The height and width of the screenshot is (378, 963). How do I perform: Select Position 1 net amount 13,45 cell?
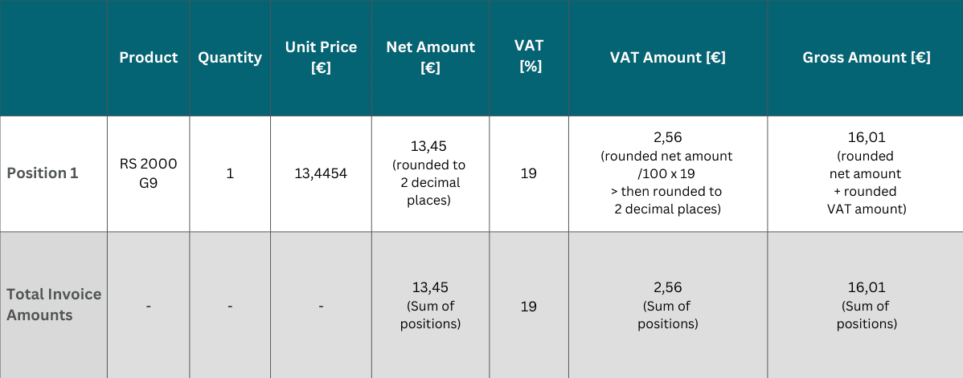[430, 173]
